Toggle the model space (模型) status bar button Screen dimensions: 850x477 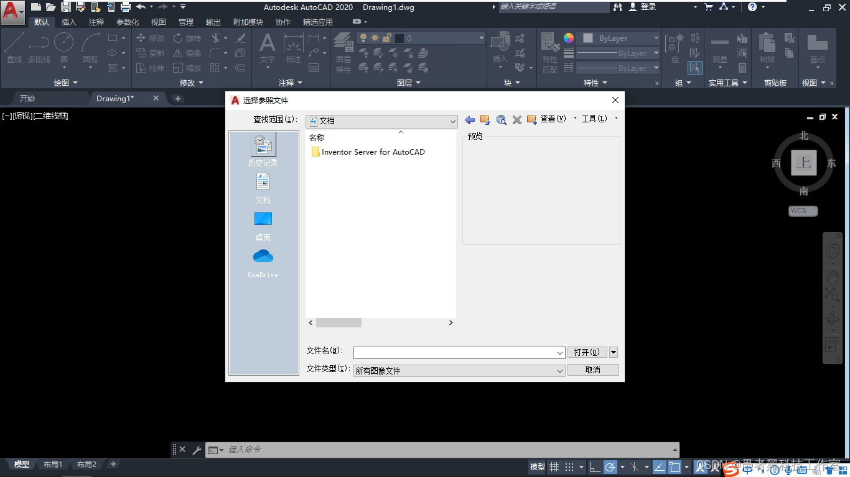(x=537, y=467)
